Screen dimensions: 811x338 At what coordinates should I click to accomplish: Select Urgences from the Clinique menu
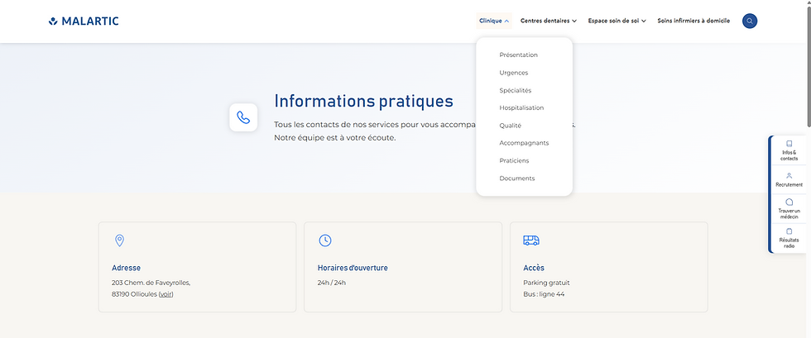tap(514, 73)
